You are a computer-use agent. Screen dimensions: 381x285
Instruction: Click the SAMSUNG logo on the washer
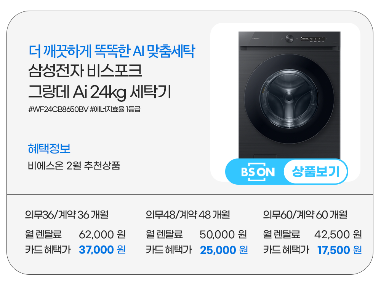click(254, 38)
